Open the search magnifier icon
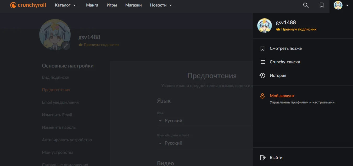This screenshot has height=166, width=353. coord(306,5)
